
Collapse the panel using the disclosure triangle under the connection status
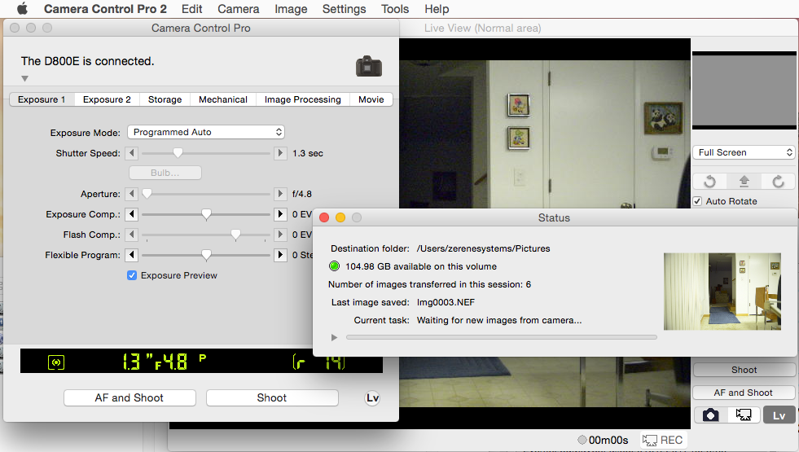click(x=24, y=78)
